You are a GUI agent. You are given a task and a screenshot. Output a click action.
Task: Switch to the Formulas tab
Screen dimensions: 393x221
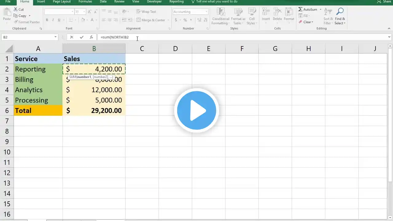85,2
